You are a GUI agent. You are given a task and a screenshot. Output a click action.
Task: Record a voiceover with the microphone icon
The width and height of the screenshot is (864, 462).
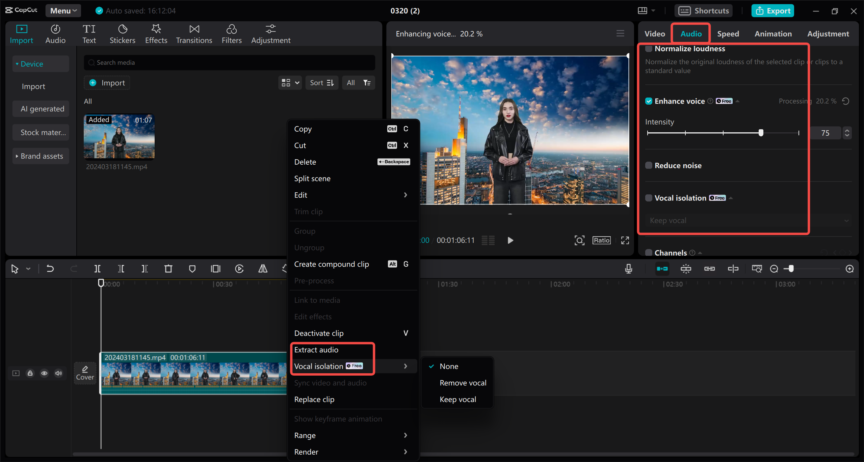click(628, 269)
